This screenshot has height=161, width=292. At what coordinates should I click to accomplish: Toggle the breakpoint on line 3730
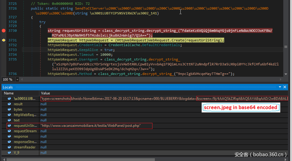4,30
